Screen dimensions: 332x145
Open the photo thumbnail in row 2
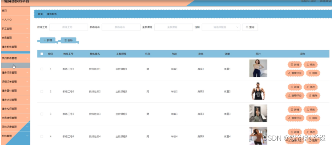pyautogui.click(x=258, y=91)
